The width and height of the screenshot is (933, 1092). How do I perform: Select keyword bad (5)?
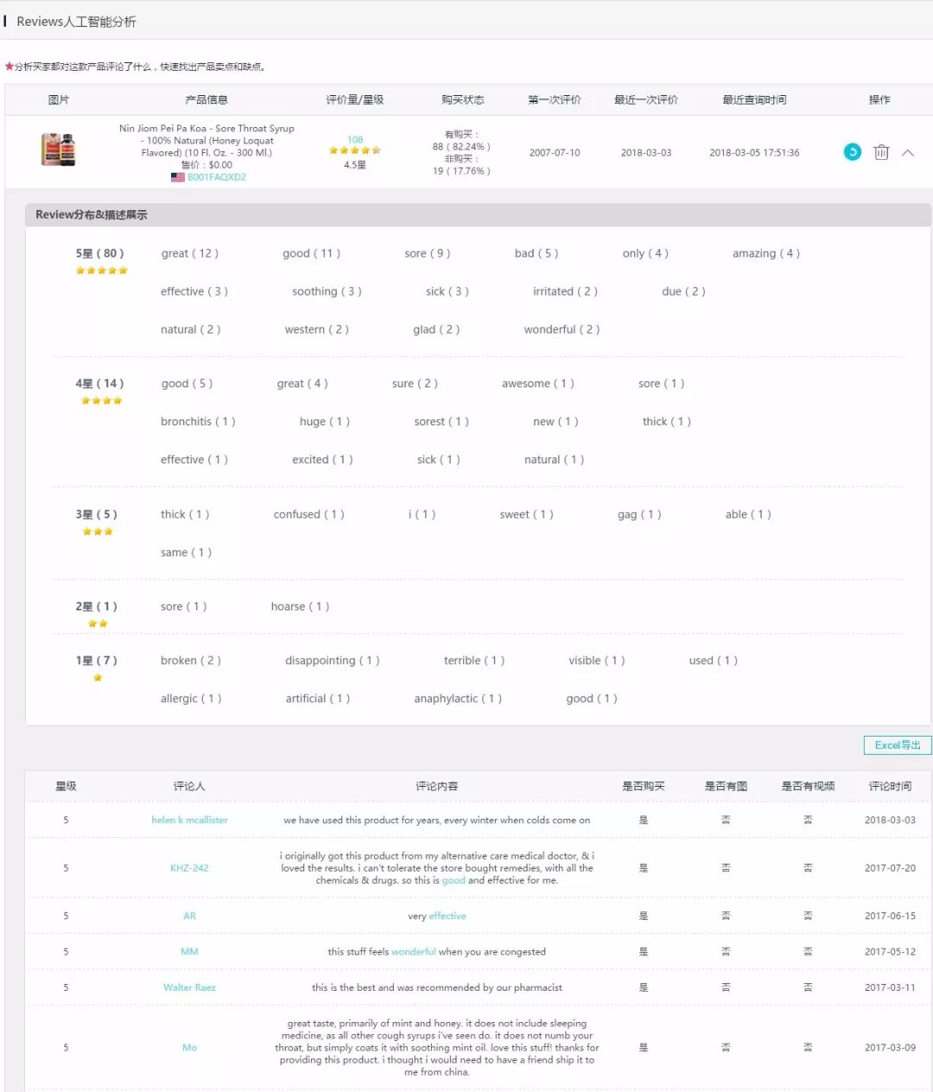(536, 253)
